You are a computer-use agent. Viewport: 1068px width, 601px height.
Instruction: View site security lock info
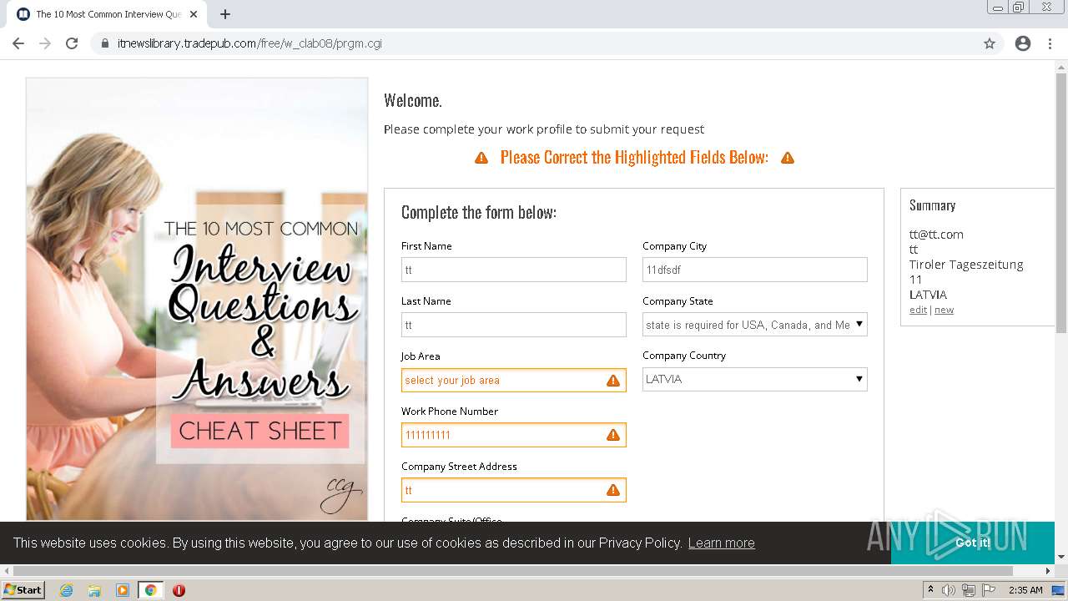click(x=105, y=43)
